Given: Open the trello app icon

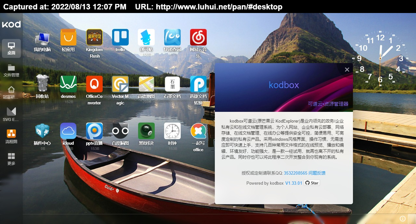Looking at the screenshot, I should pyautogui.click(x=120, y=37).
